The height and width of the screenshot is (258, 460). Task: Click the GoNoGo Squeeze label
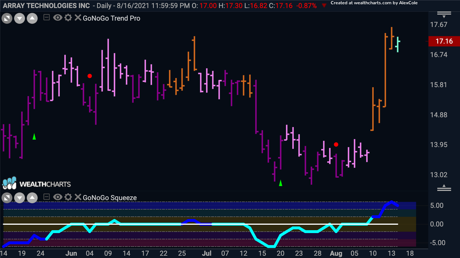pyautogui.click(x=110, y=198)
